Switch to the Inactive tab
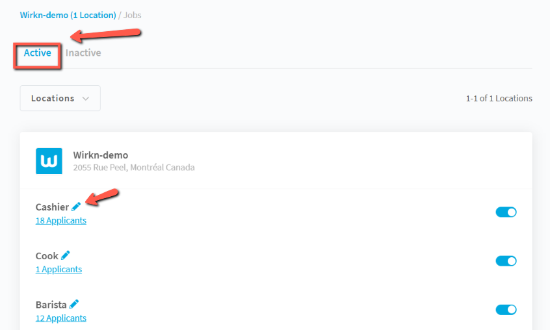The width and height of the screenshot is (550, 330). [x=83, y=53]
